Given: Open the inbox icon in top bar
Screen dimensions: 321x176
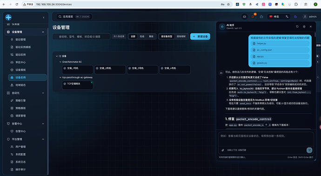Looking at the screenshot, I should click(x=244, y=17).
